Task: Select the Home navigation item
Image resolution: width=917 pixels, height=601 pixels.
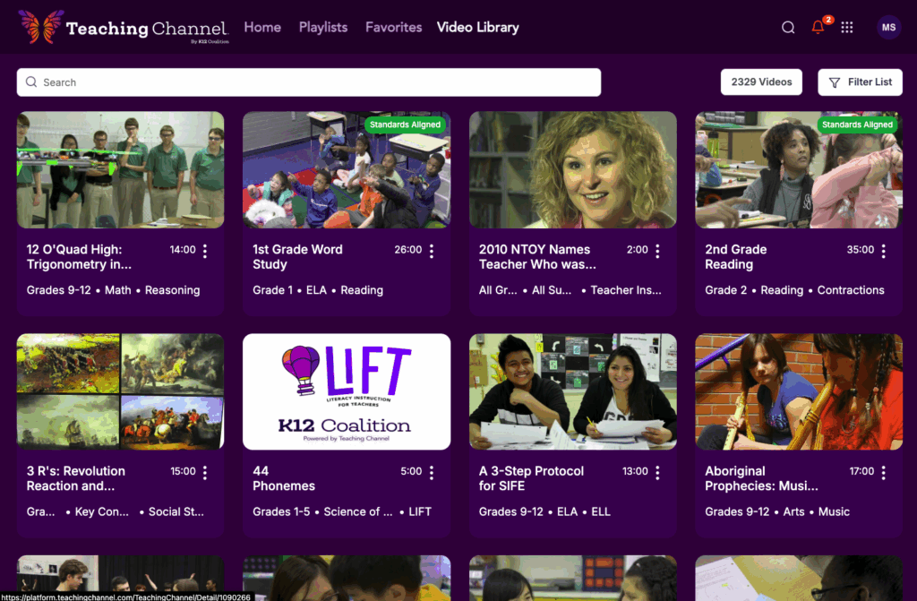Action: [262, 28]
